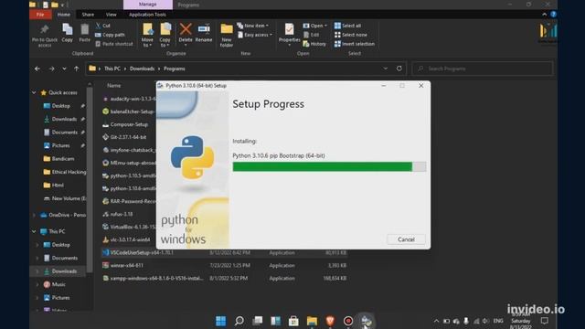Expand the address bar history dropdown
The image size is (585, 329).
point(386,69)
